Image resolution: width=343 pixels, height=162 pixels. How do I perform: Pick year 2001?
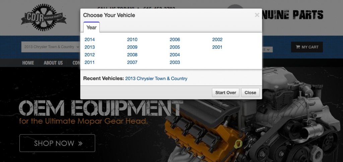[x=217, y=47]
